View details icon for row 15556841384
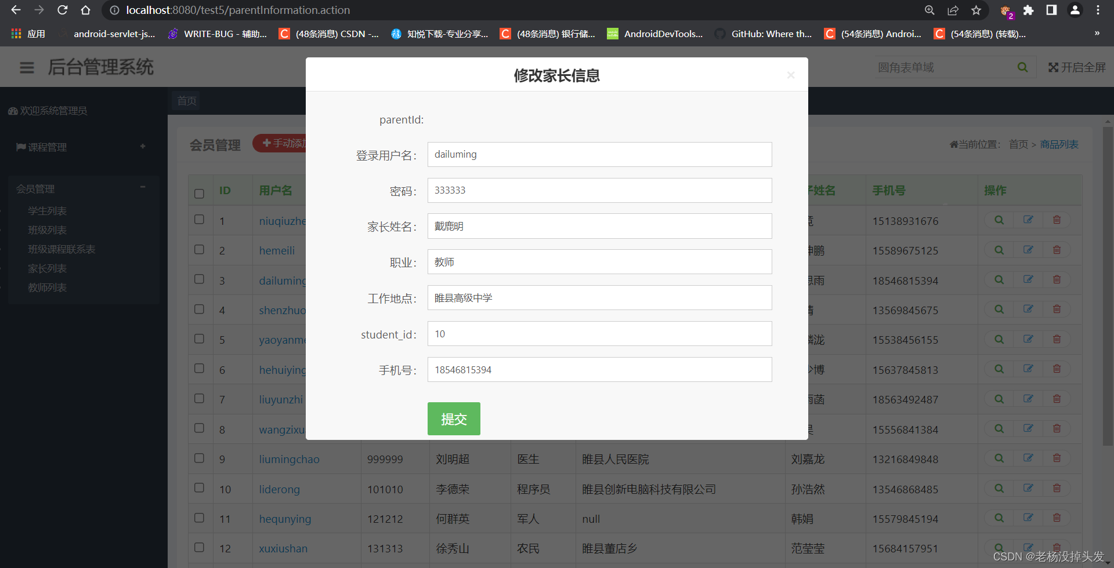 999,428
